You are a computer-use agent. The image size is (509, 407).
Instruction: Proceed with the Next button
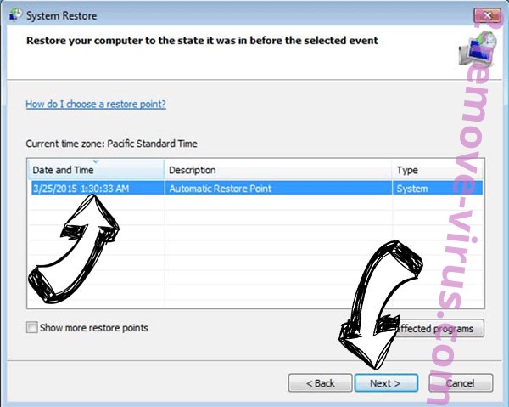click(x=386, y=383)
